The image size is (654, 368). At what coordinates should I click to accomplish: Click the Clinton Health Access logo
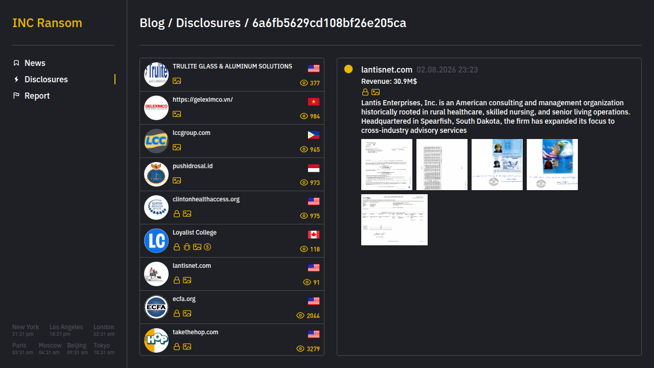tap(156, 208)
